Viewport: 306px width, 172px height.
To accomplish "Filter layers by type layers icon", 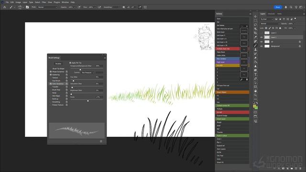I will point(284,19).
